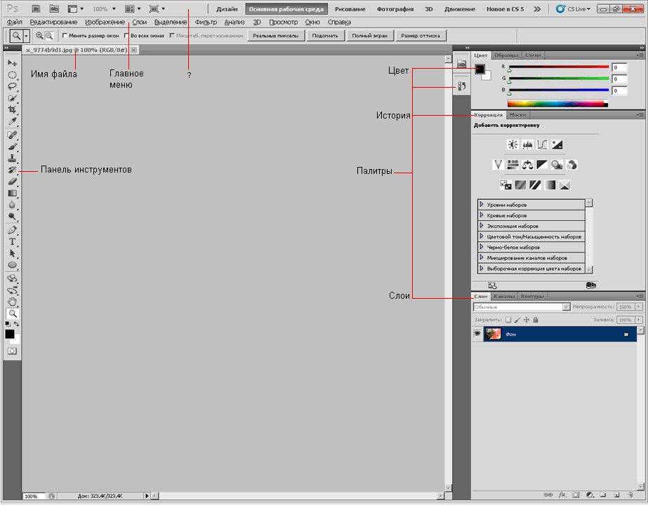Click the zoom-in magnifier in options bar
Screen dimensions: 648x505
39,36
